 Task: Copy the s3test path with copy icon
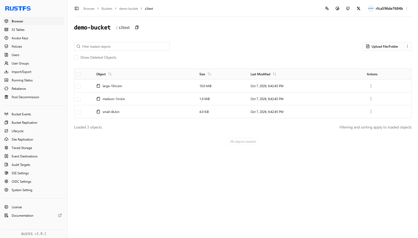pyautogui.click(x=137, y=27)
